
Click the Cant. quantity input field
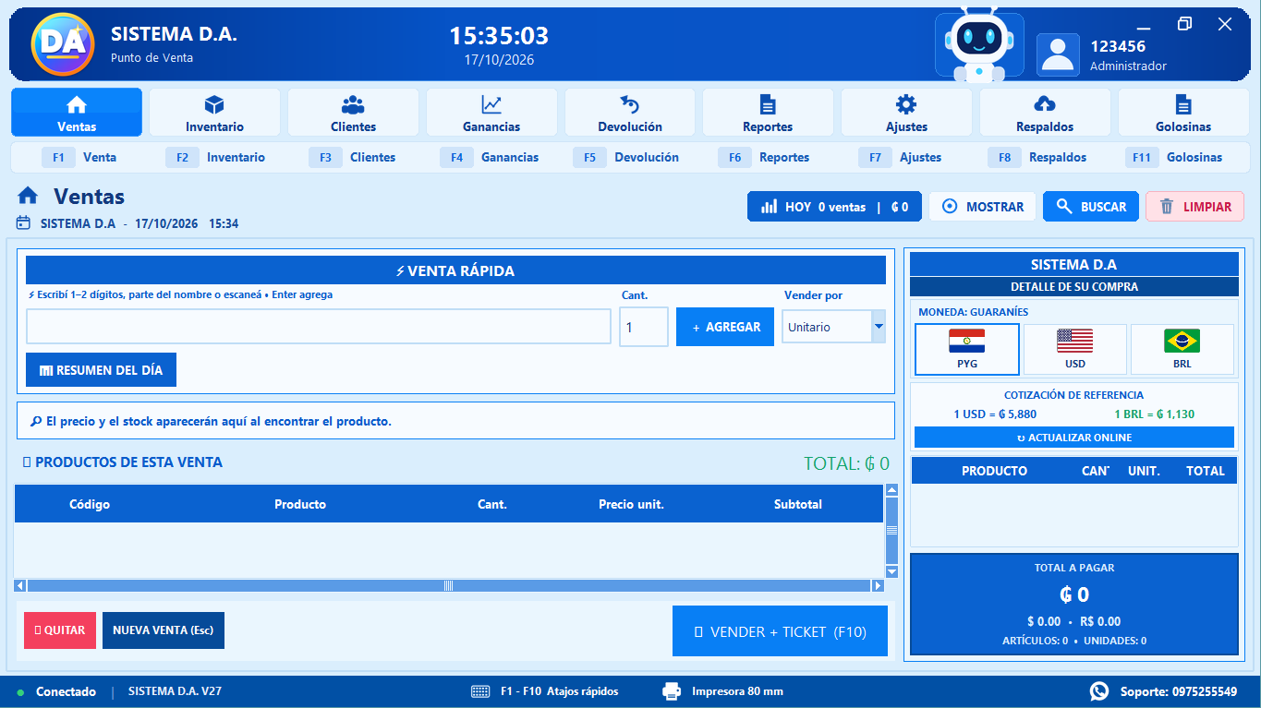(x=644, y=327)
